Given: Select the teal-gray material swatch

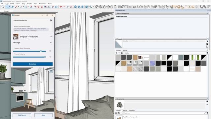Looking at the screenshot, I should [x=181, y=58].
